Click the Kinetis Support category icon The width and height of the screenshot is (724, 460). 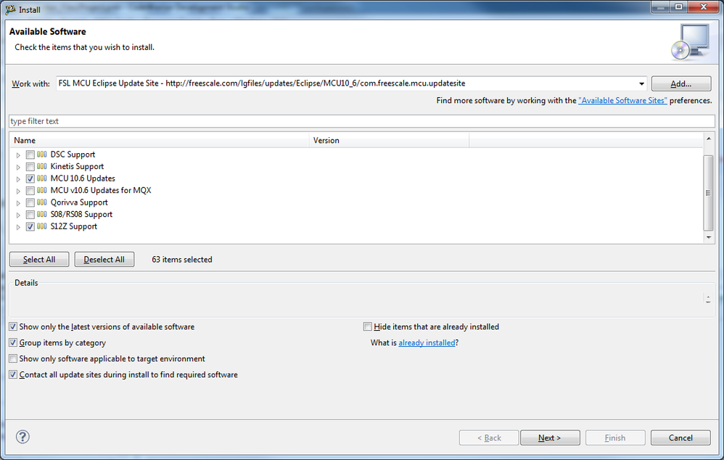(x=41, y=166)
